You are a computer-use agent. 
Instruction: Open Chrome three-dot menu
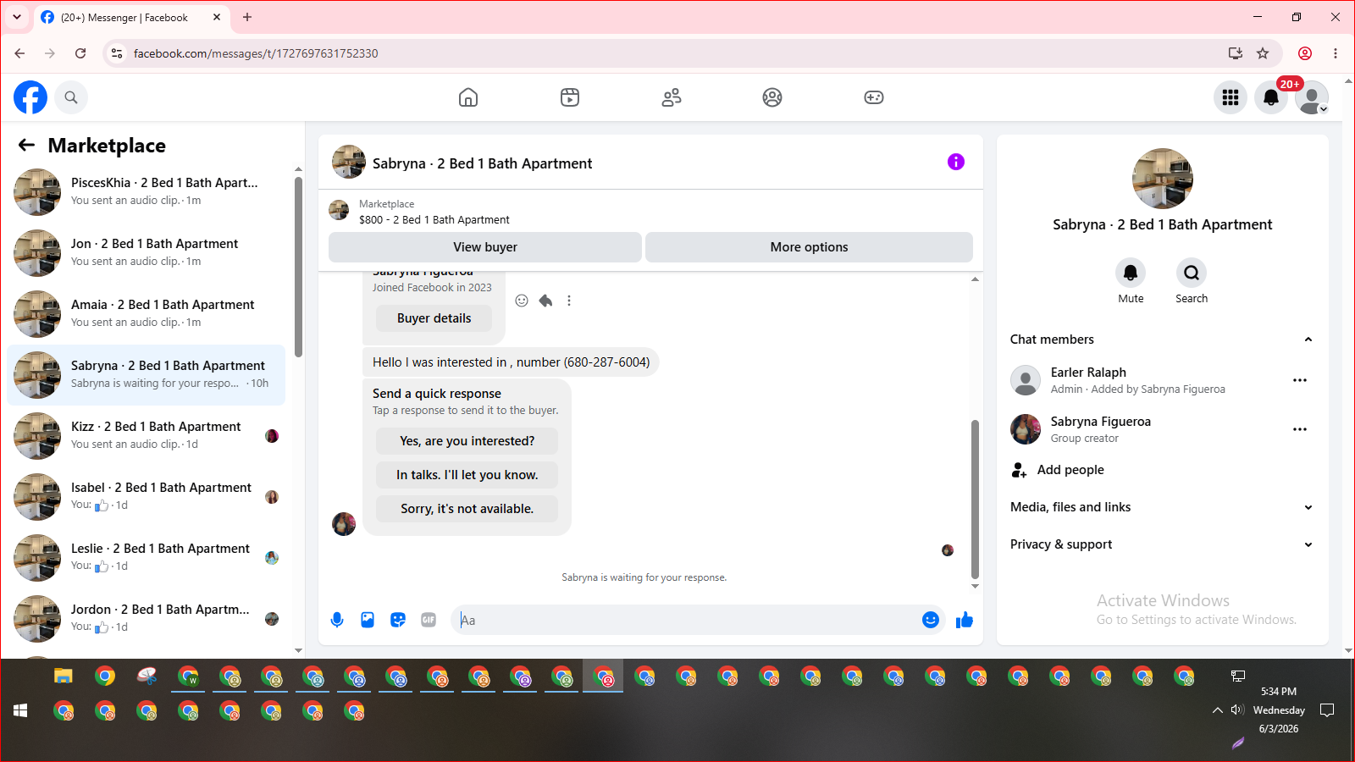[x=1336, y=53]
